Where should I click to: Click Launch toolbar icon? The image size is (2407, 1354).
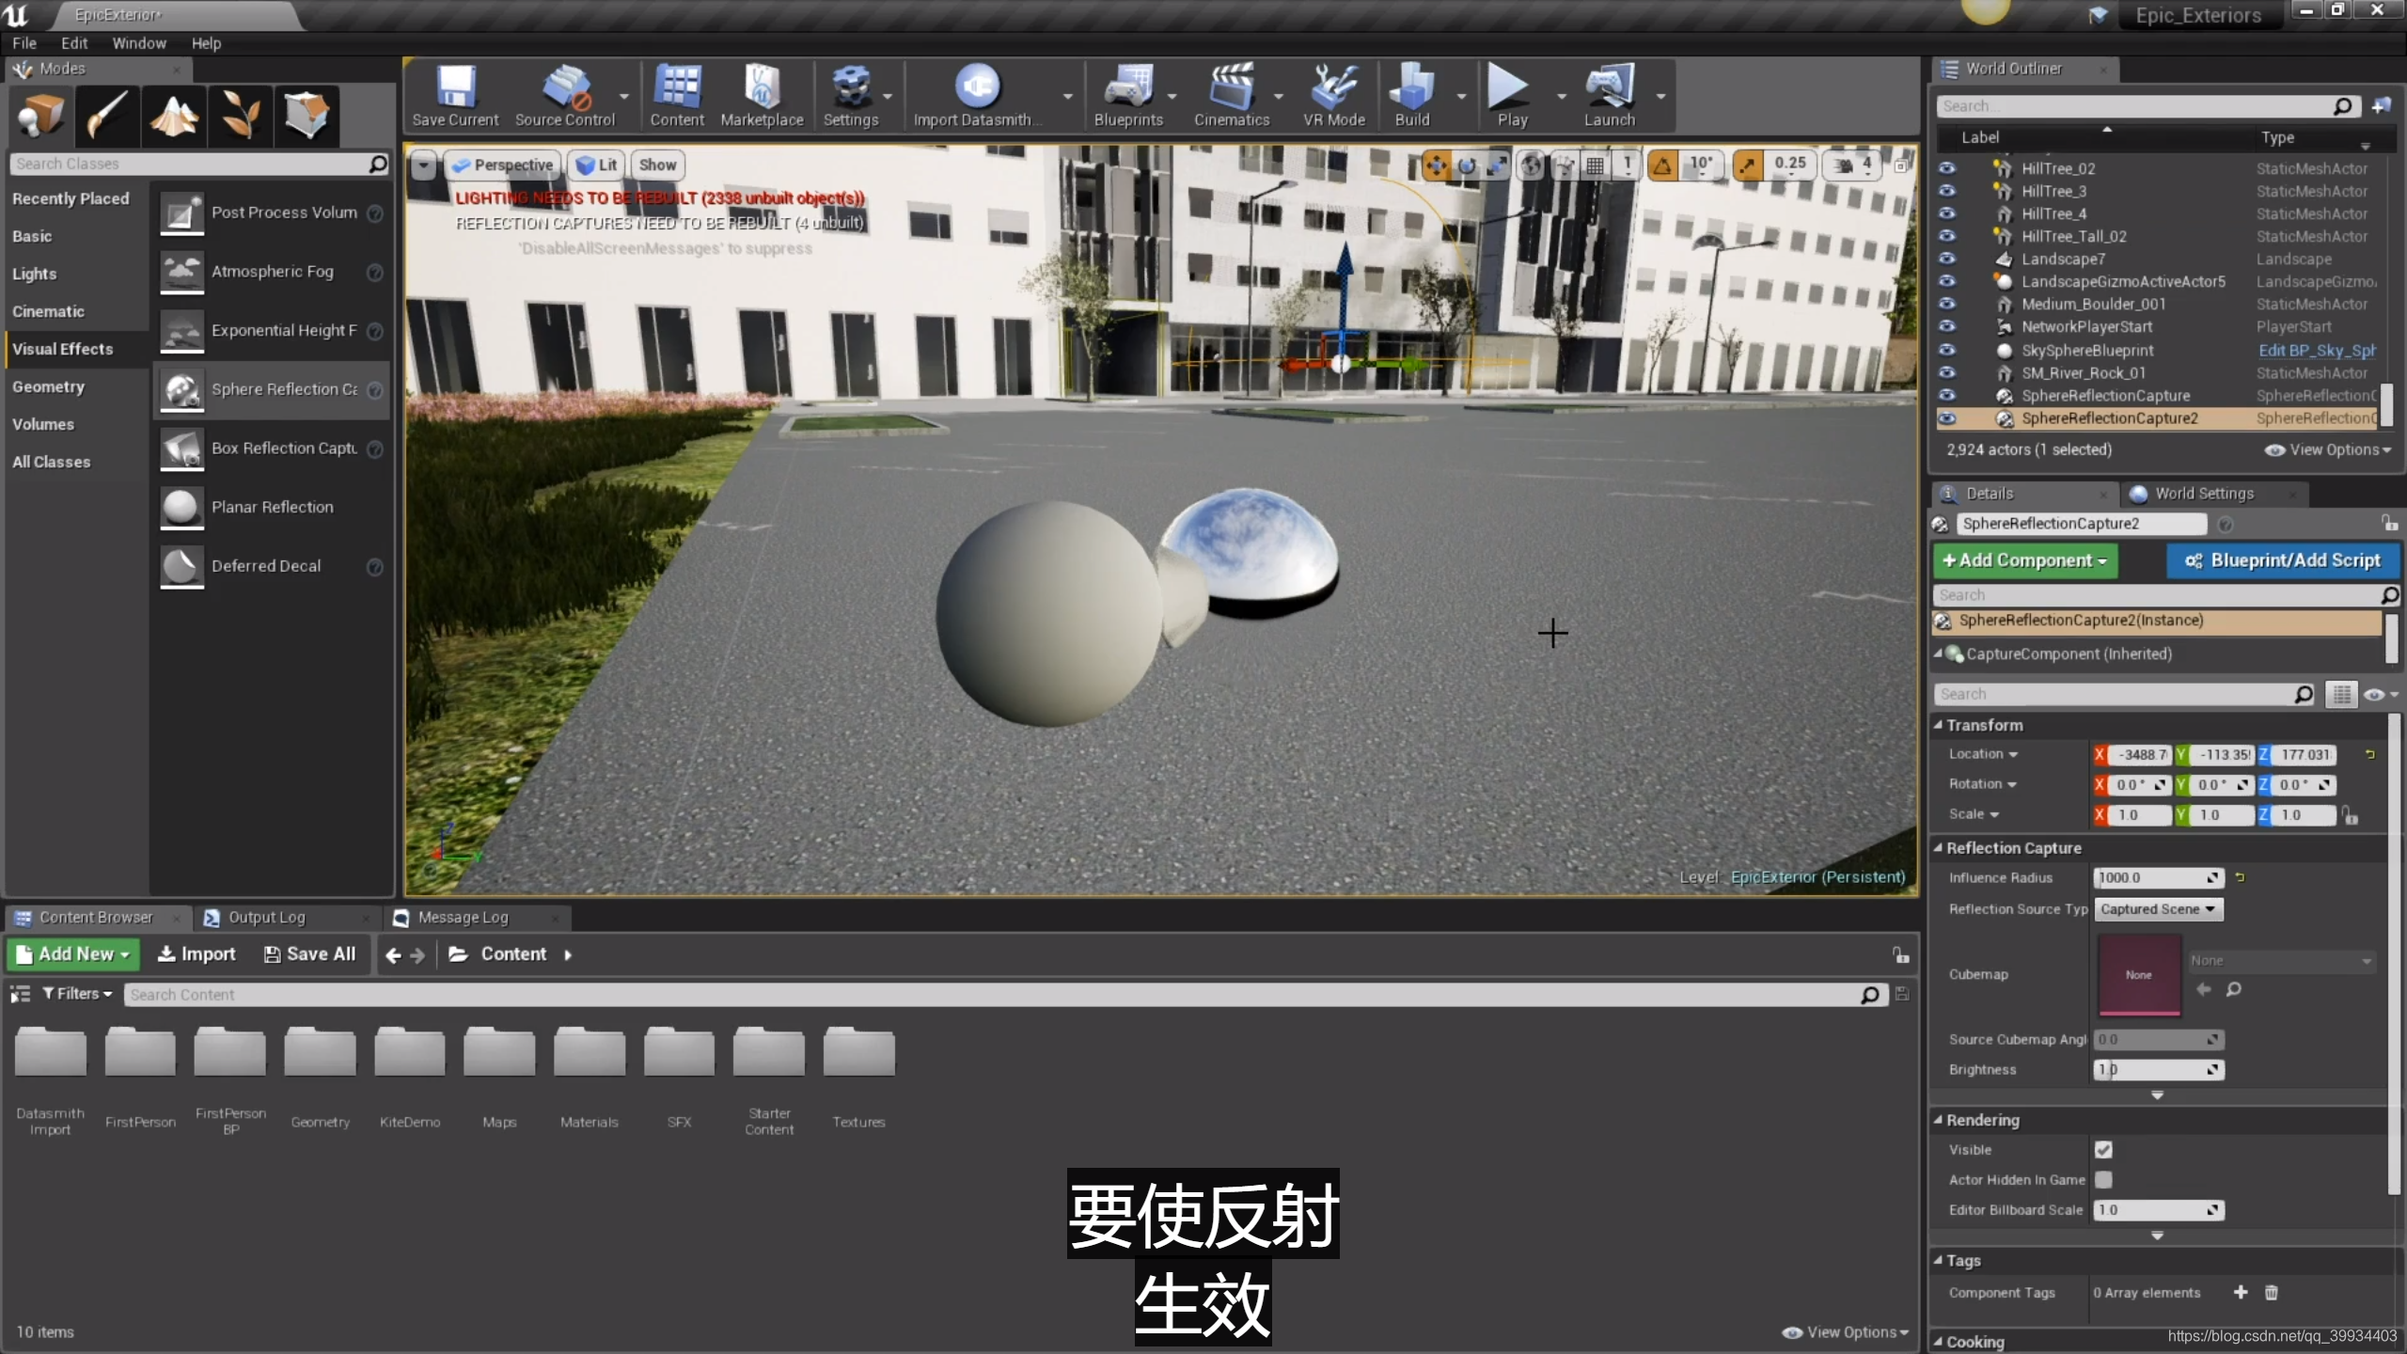pyautogui.click(x=1610, y=96)
